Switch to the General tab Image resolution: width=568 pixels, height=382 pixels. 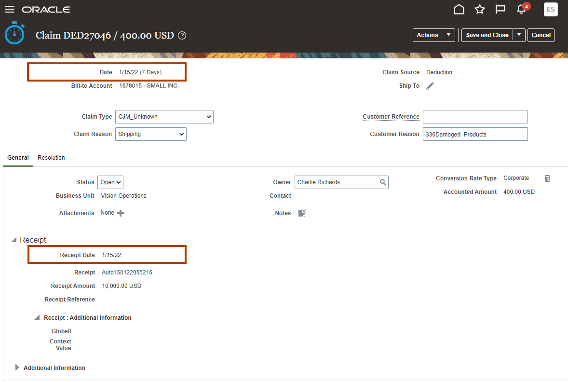coord(18,158)
